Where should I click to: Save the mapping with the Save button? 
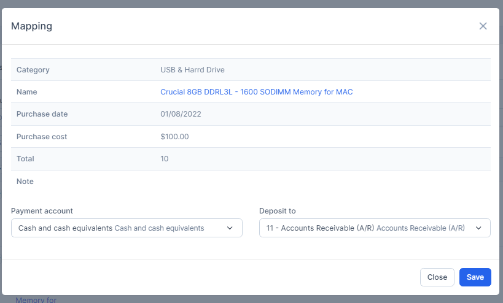[x=475, y=277]
